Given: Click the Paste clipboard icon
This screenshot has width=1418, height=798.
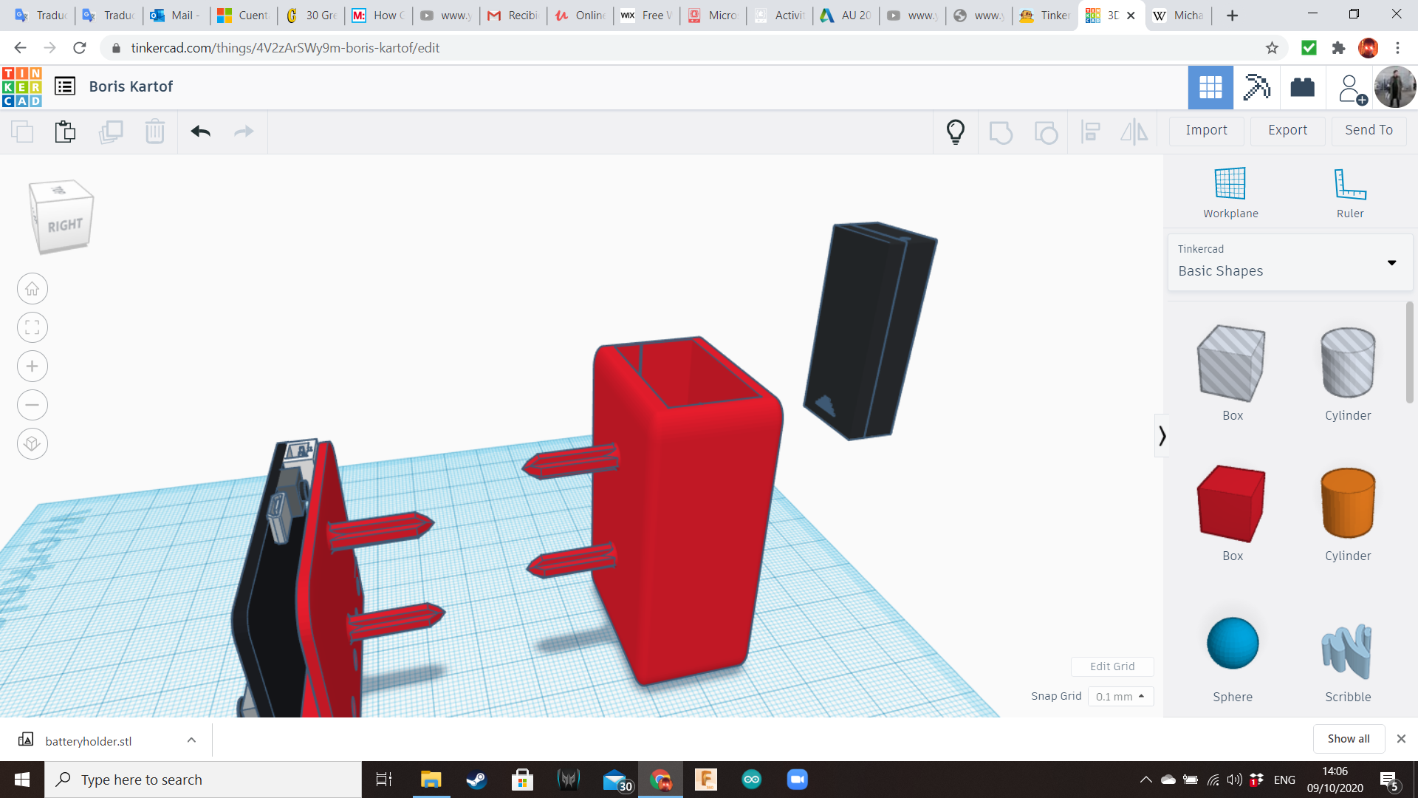Looking at the screenshot, I should [65, 132].
